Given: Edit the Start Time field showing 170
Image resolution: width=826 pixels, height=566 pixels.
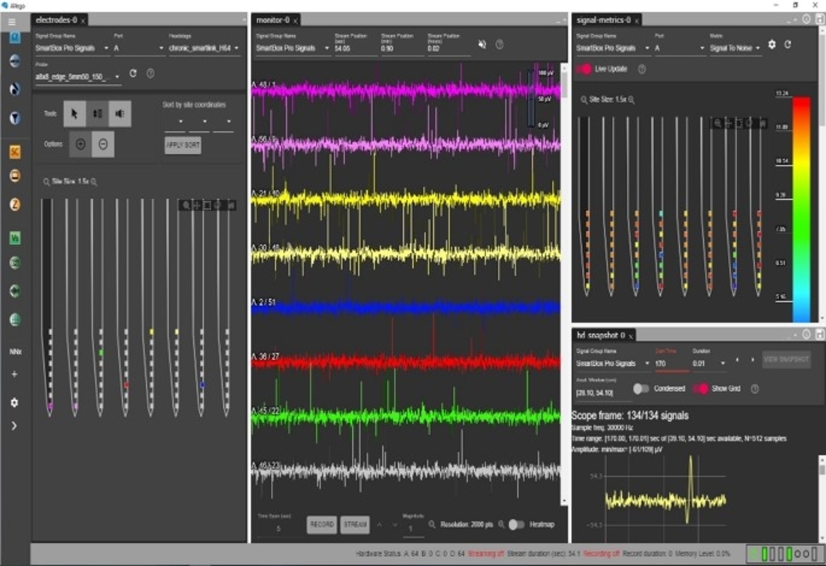Looking at the screenshot, I should [671, 363].
